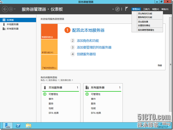Choose 创建服务器组 menu entry

(x=144, y=25)
